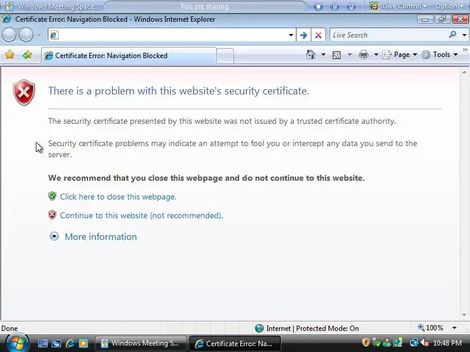
Task: Click the 100% zoom level button
Action: [431, 328]
